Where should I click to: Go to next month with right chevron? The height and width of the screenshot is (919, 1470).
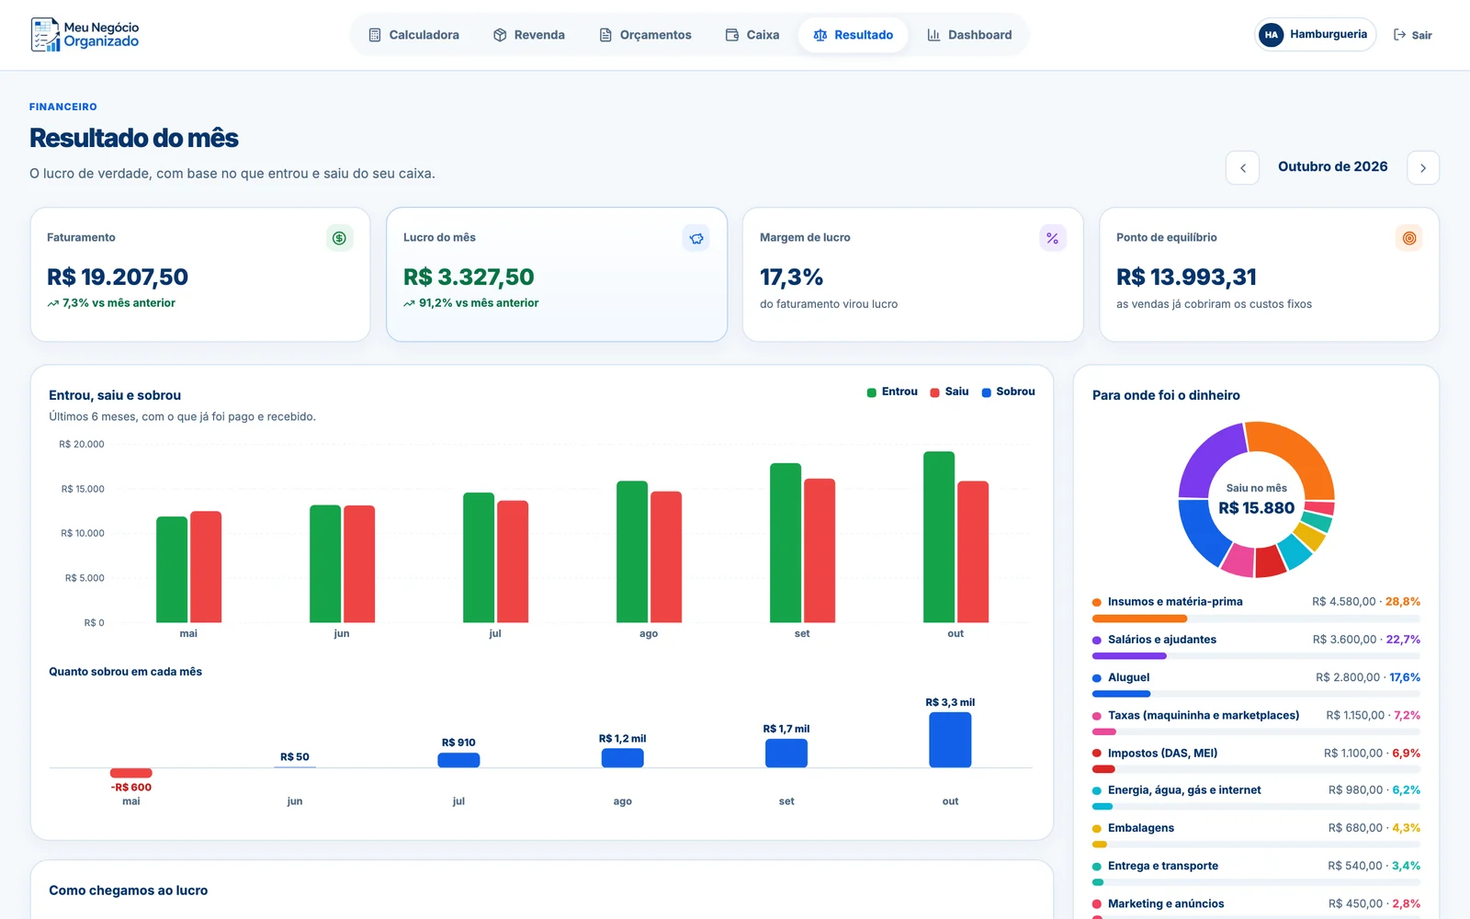click(1423, 168)
